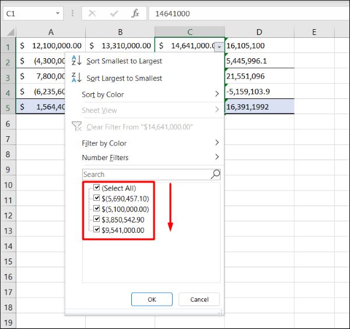Click the $9,541,000.00 list label

(123, 230)
